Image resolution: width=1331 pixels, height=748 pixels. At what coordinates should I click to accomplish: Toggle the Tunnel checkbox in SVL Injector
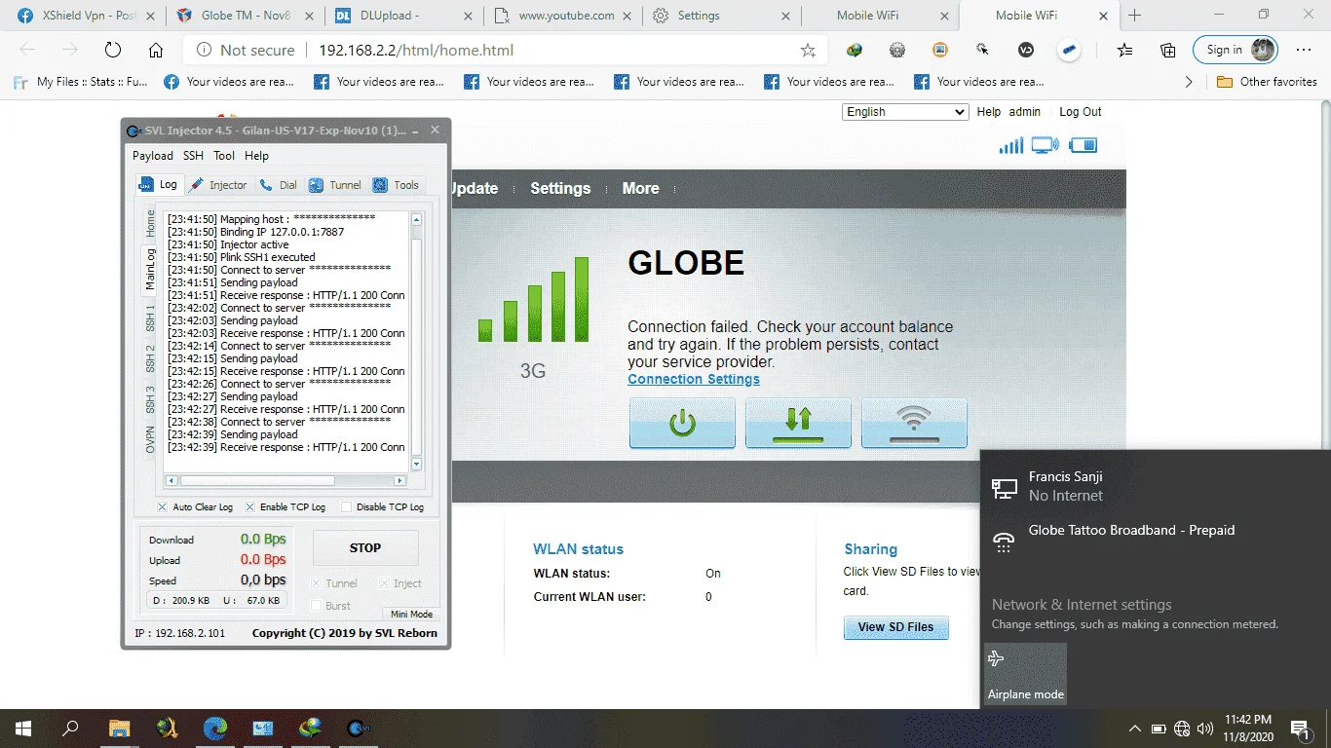[316, 583]
